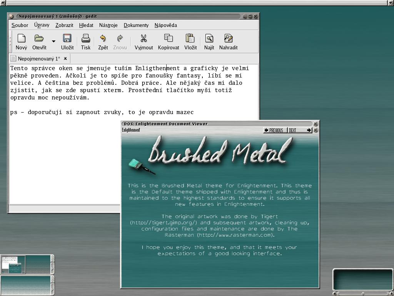
Task: Click the "Enlightenment" page label in DOX viewer
Action: tap(131, 130)
